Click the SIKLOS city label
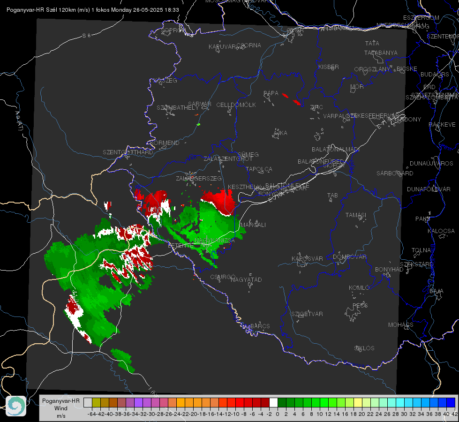The image size is (459, 422). (364, 348)
